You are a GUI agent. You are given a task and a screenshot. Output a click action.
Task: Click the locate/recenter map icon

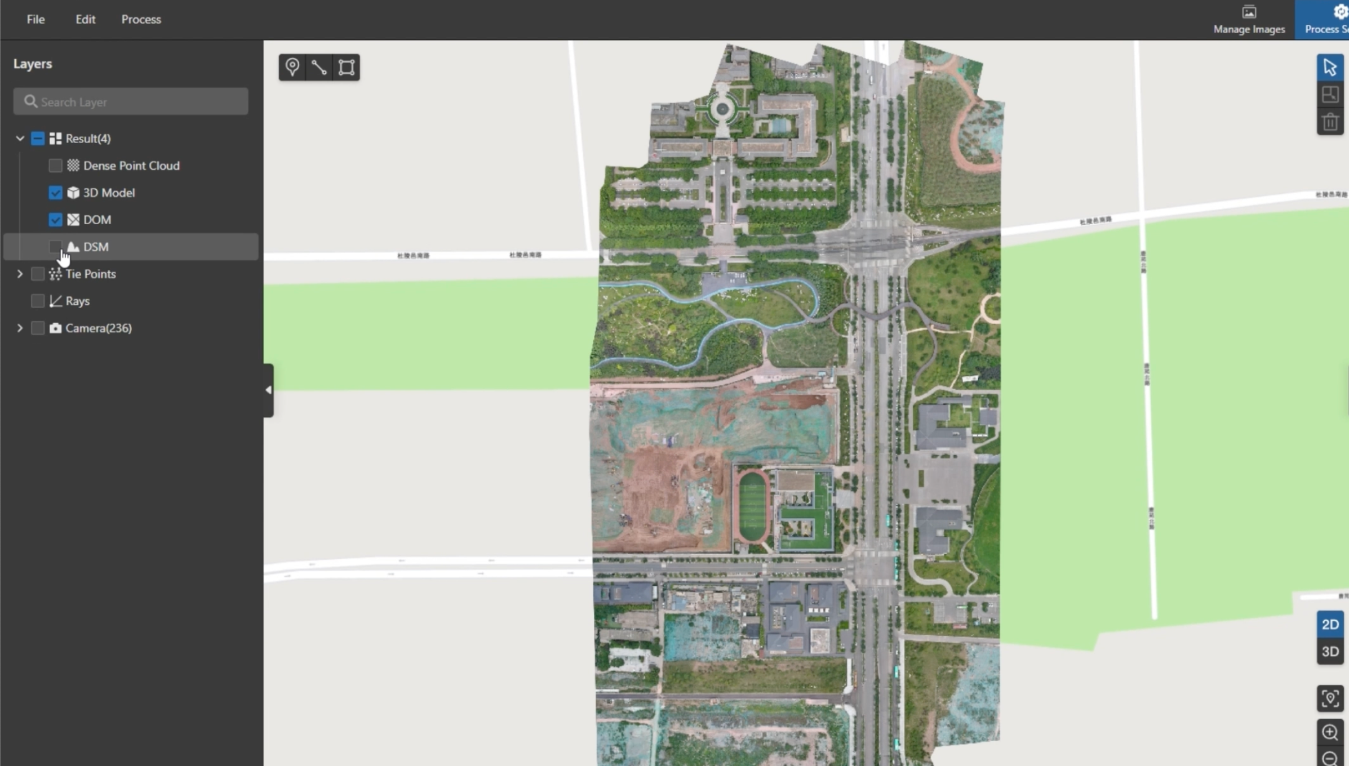(x=1330, y=699)
